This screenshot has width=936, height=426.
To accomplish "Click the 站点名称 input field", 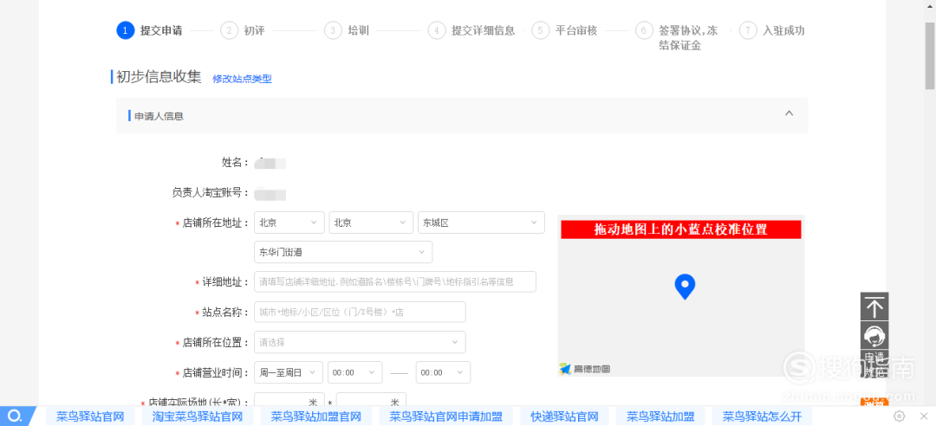I will click(x=360, y=312).
